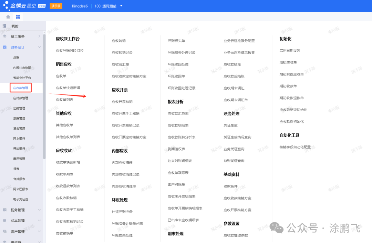Click the sidebar vertical scrollbar
The image size is (372, 243).
(44, 97)
